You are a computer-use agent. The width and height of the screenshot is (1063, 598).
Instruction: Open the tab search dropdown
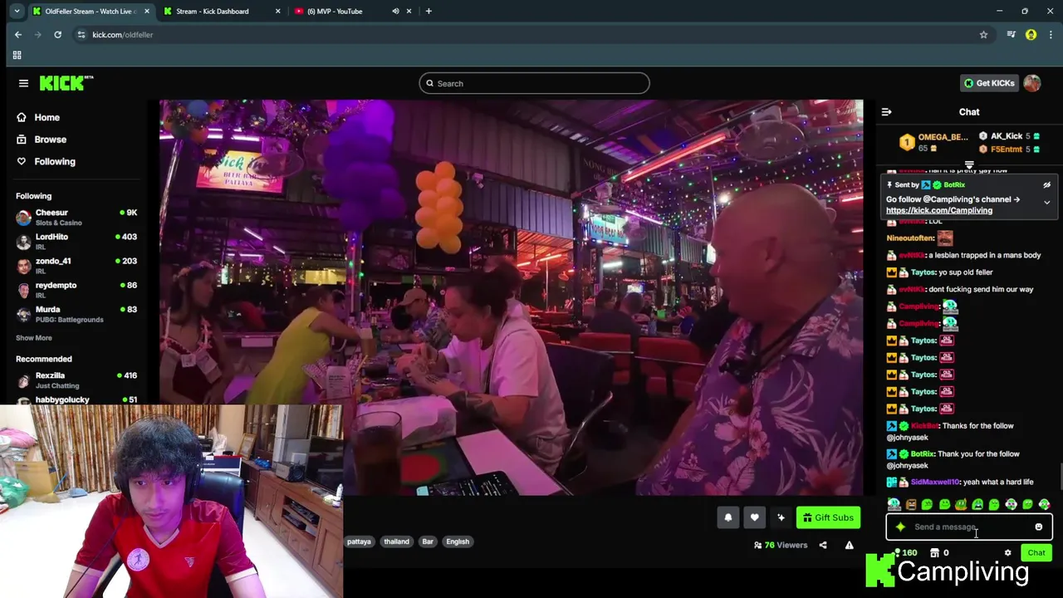coord(17,12)
